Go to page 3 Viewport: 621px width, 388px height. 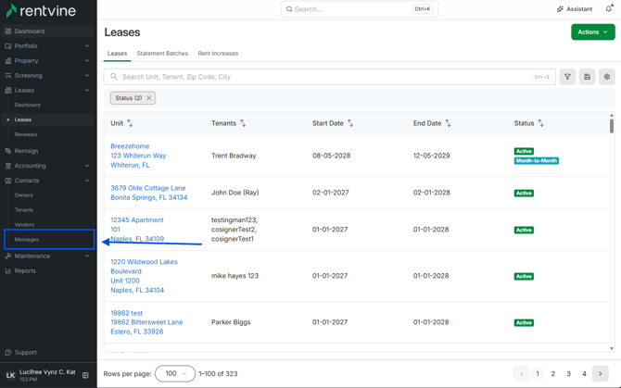(x=568, y=374)
